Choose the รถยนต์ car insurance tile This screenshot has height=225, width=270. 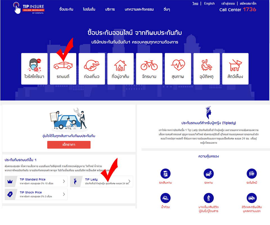pyautogui.click(x=63, y=69)
